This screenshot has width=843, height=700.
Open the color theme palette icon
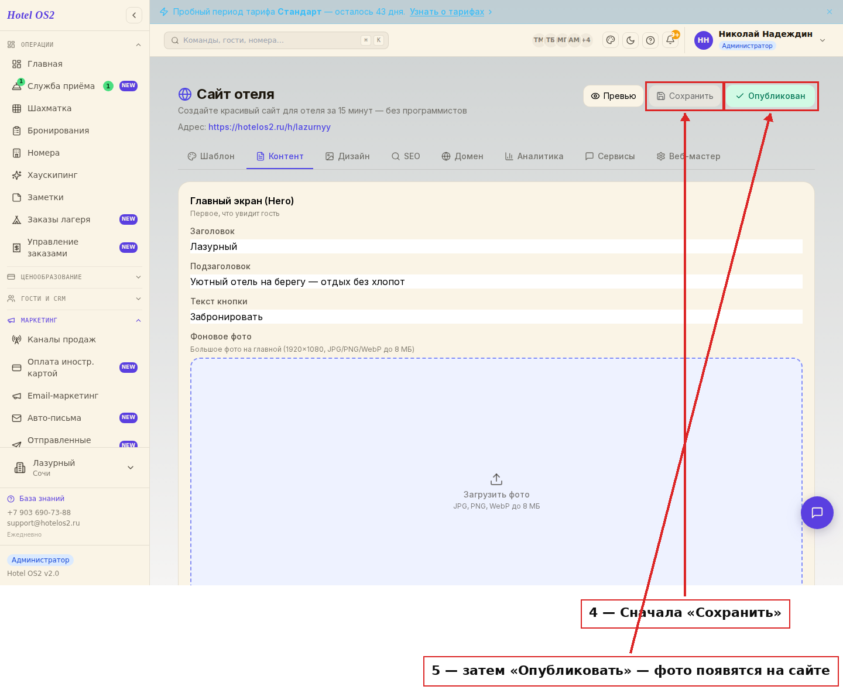611,40
